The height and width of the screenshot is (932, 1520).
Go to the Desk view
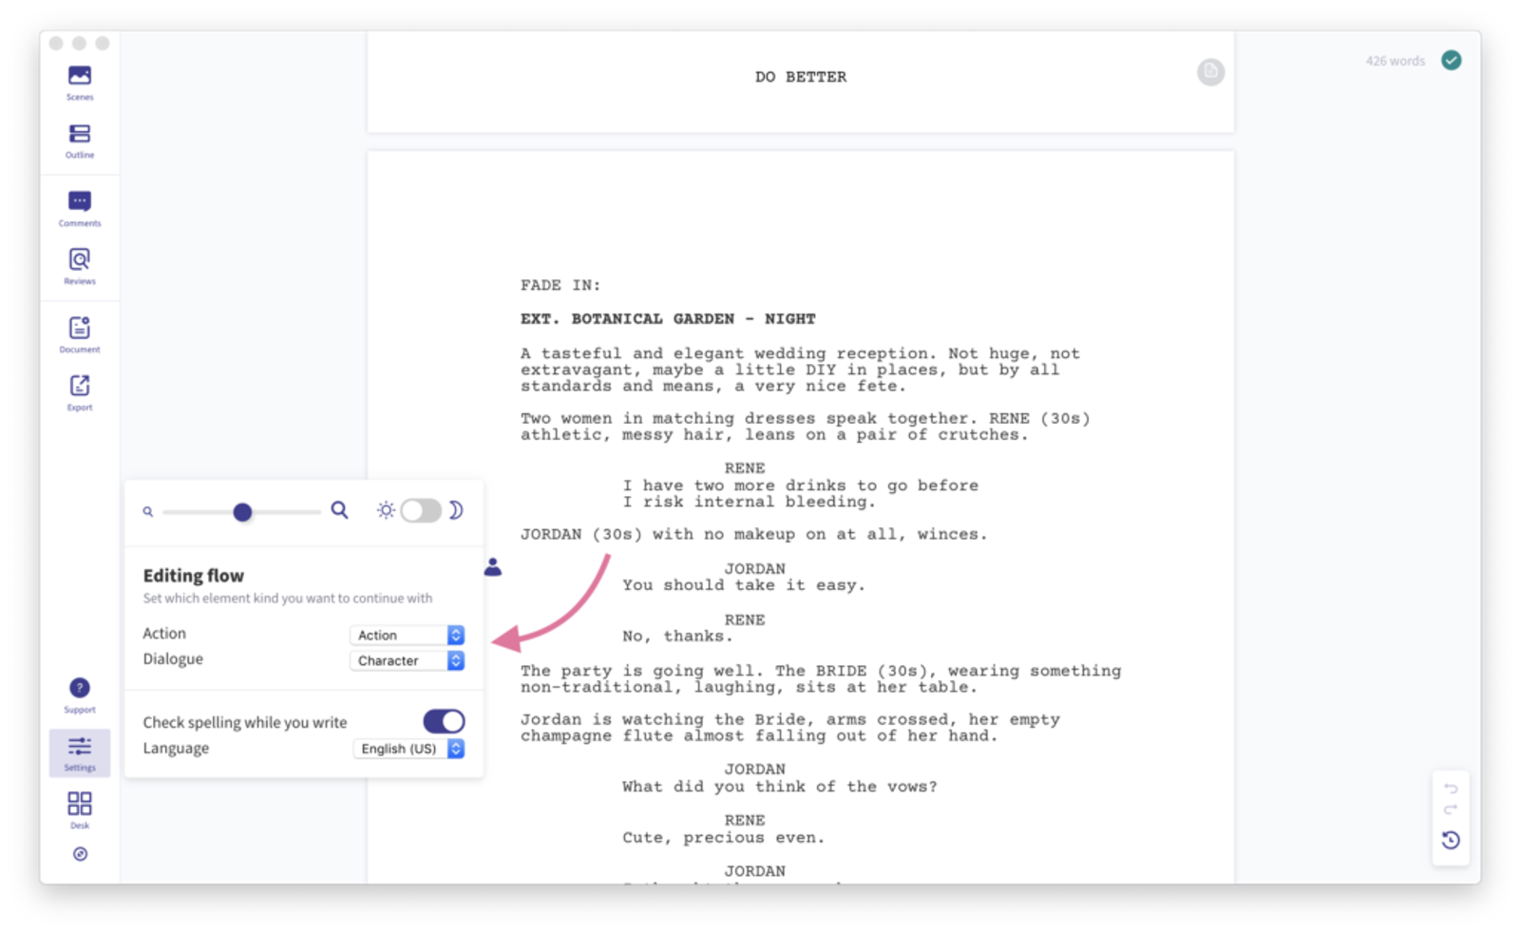[x=80, y=809]
